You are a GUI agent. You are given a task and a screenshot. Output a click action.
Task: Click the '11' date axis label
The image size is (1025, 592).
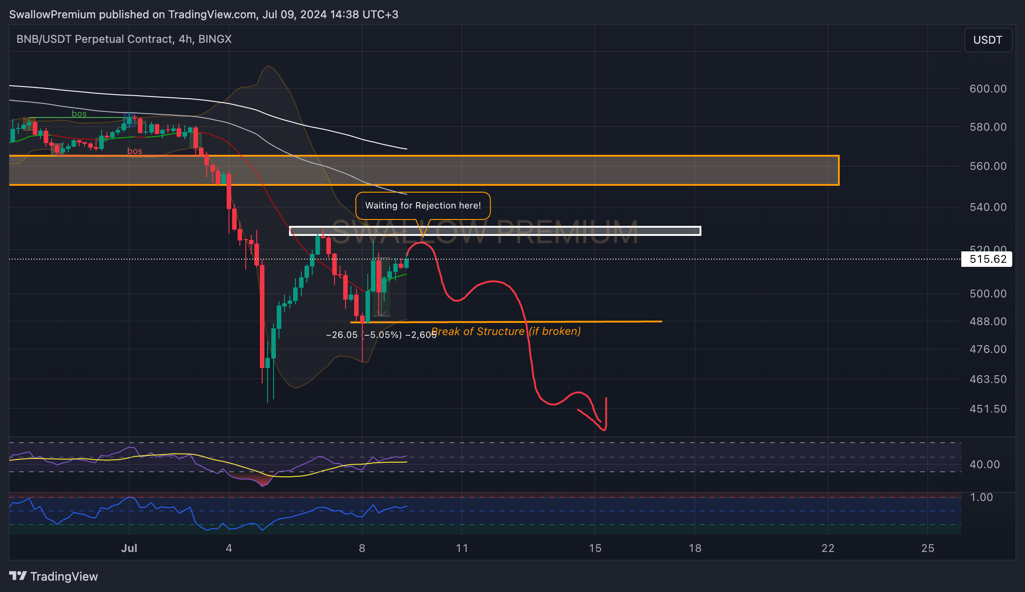click(462, 548)
